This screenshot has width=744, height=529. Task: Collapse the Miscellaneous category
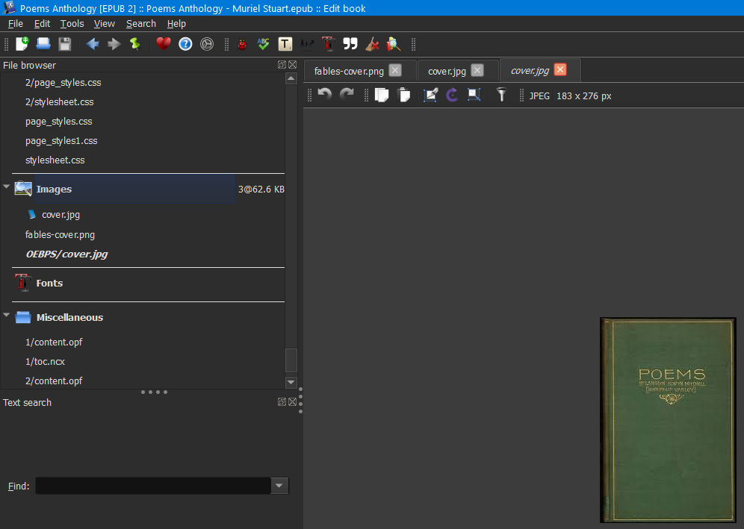point(6,315)
